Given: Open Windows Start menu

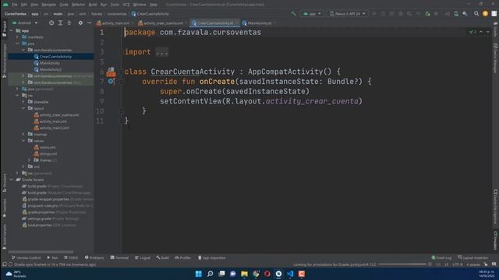Looking at the screenshot, I should pos(198,274).
